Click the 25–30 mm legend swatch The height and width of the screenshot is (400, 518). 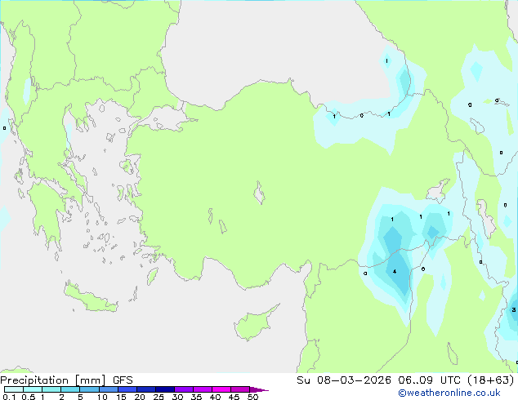[164, 389]
